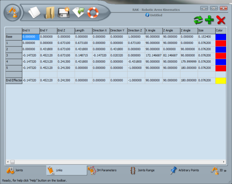Select cell 0.020320 in row 3
Image resolution: width=232 pixels, height=184 pixels.
click(119, 56)
